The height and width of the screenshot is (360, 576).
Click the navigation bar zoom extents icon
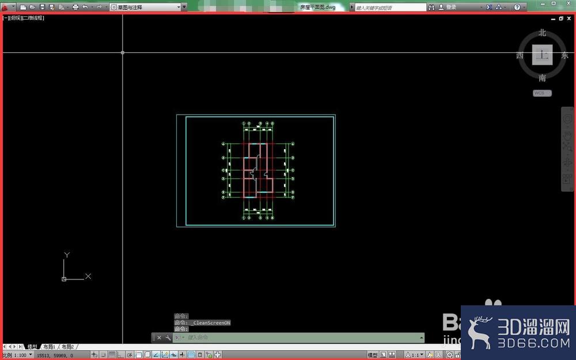[x=567, y=147]
